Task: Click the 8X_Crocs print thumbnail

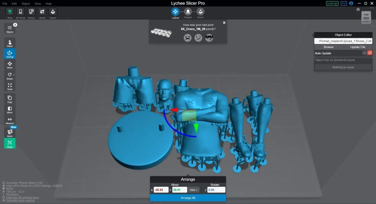Action: (161, 32)
